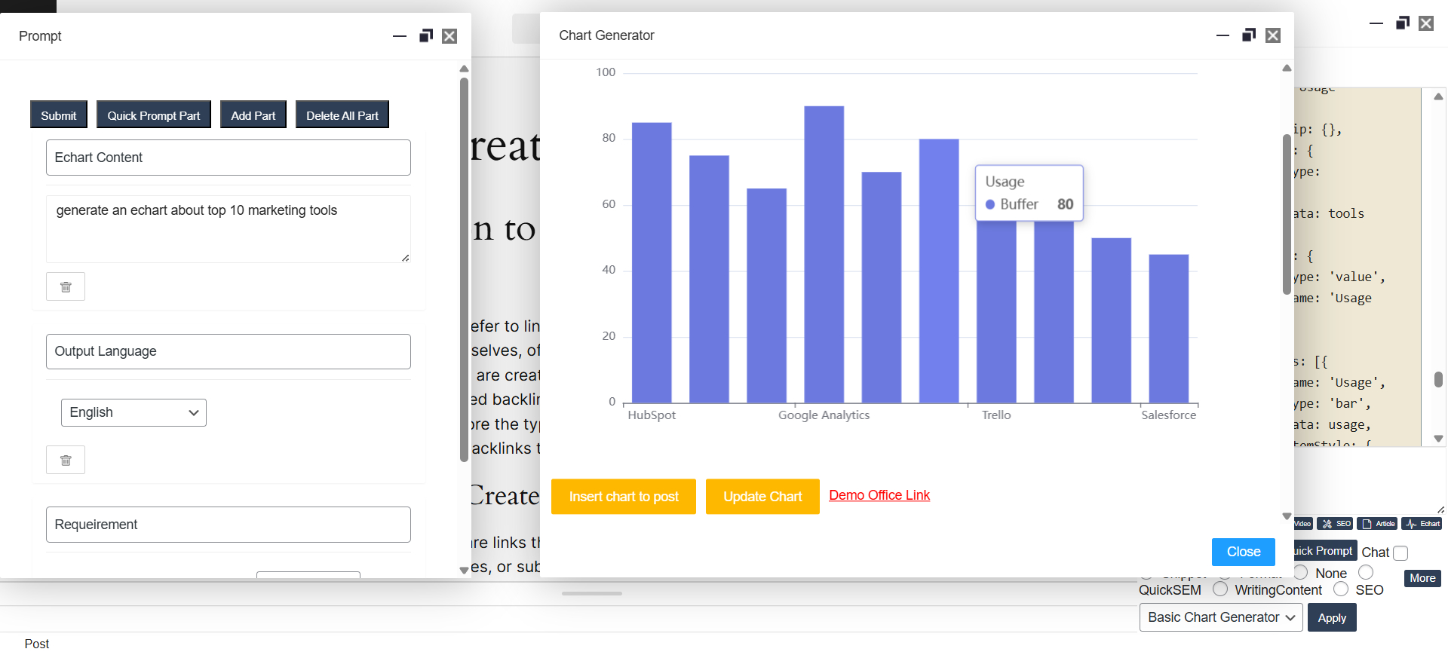
Task: Open the Article tool button
Action: click(1378, 524)
